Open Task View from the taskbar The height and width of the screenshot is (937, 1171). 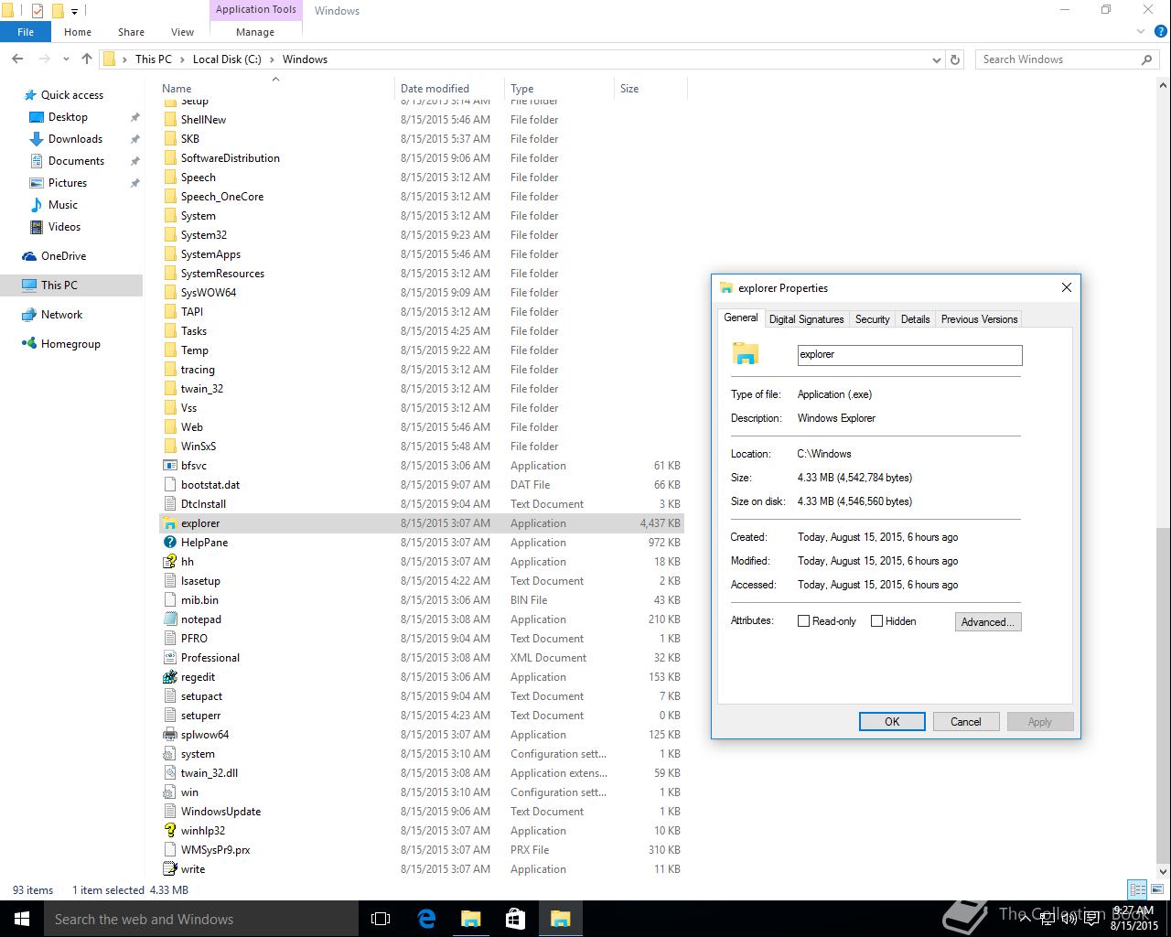[381, 919]
